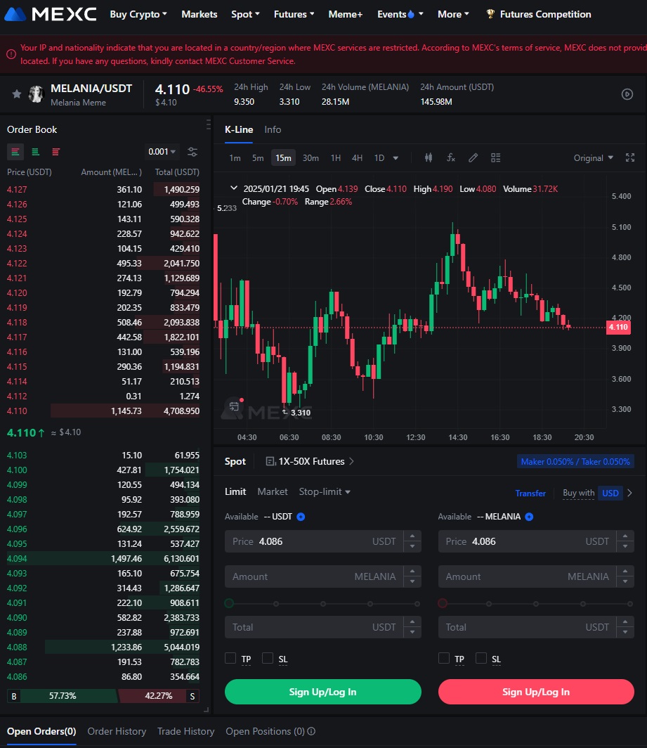Viewport: 647px width, 748px height.
Task: Open the 1X-50X Futures link
Action: click(x=311, y=461)
